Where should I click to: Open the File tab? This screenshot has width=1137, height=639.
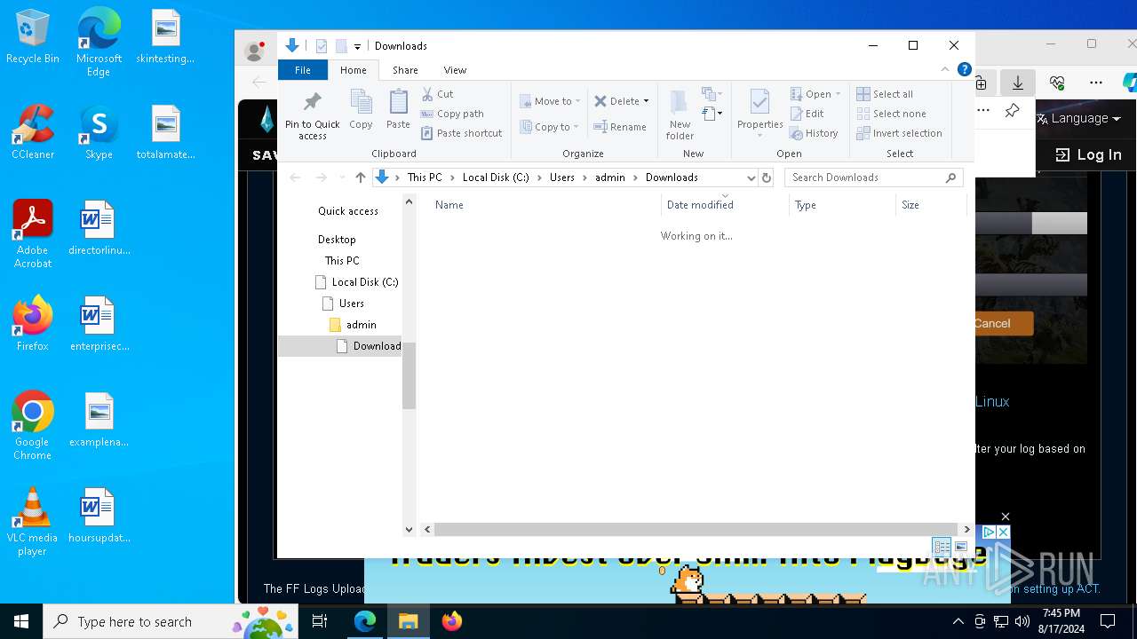coord(303,70)
